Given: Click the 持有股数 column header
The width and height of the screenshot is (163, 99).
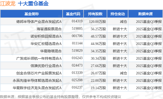Looking at the screenshot, I should (95, 14).
